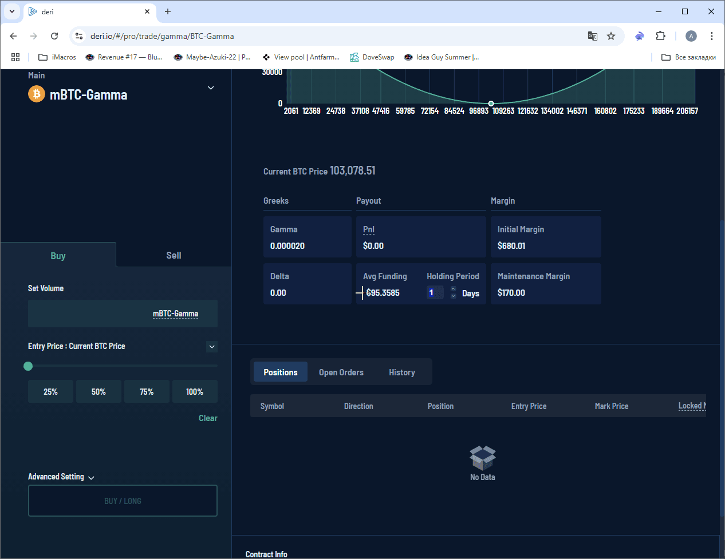This screenshot has height=559, width=725.
Task: Click the Bitcoin icon next to mBTC-Gamma
Action: [37, 94]
